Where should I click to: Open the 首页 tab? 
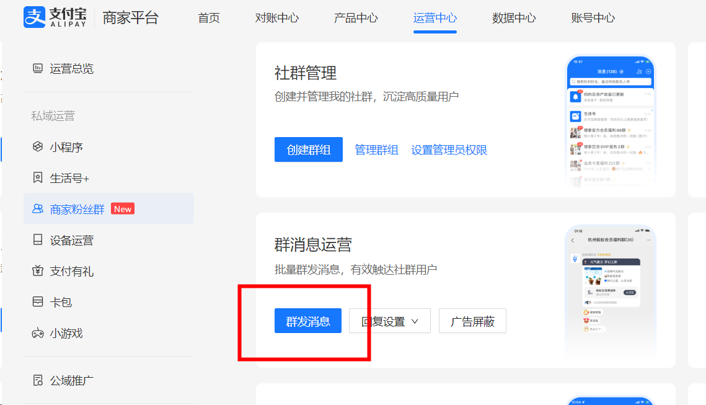click(209, 18)
